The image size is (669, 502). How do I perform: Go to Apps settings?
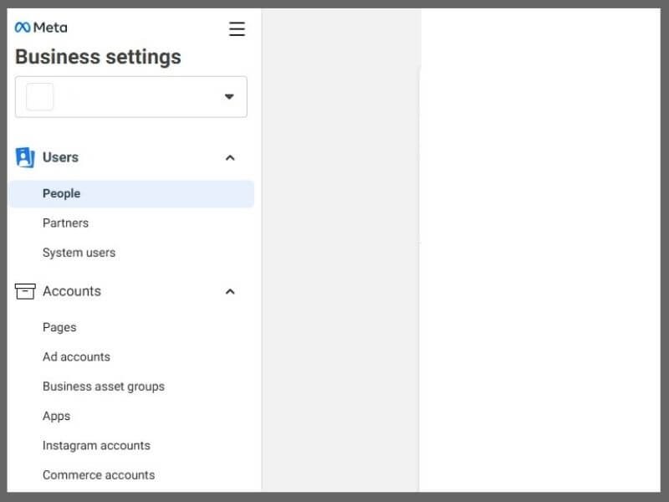pos(56,416)
